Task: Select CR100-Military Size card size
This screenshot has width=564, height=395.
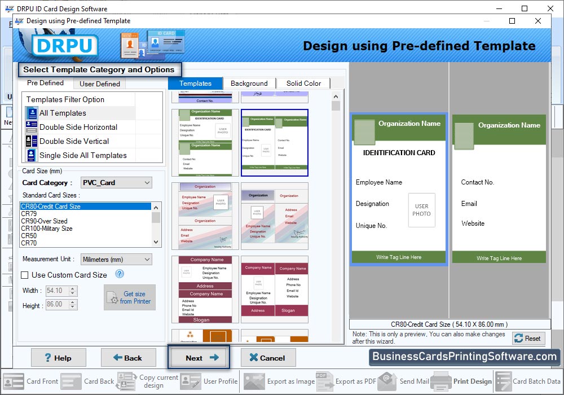Action: (86, 229)
